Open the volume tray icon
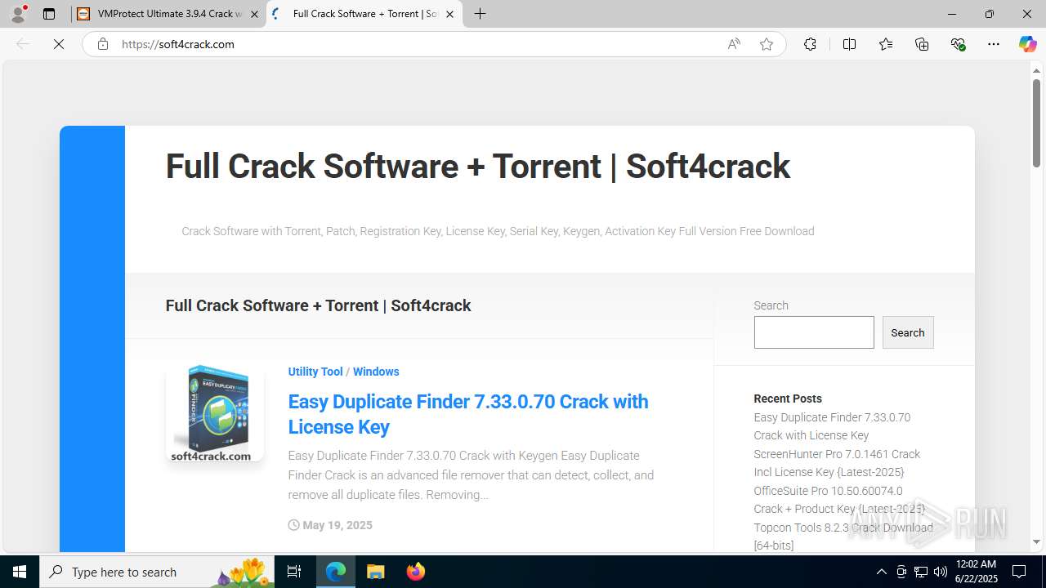This screenshot has height=588, width=1046. 941,572
